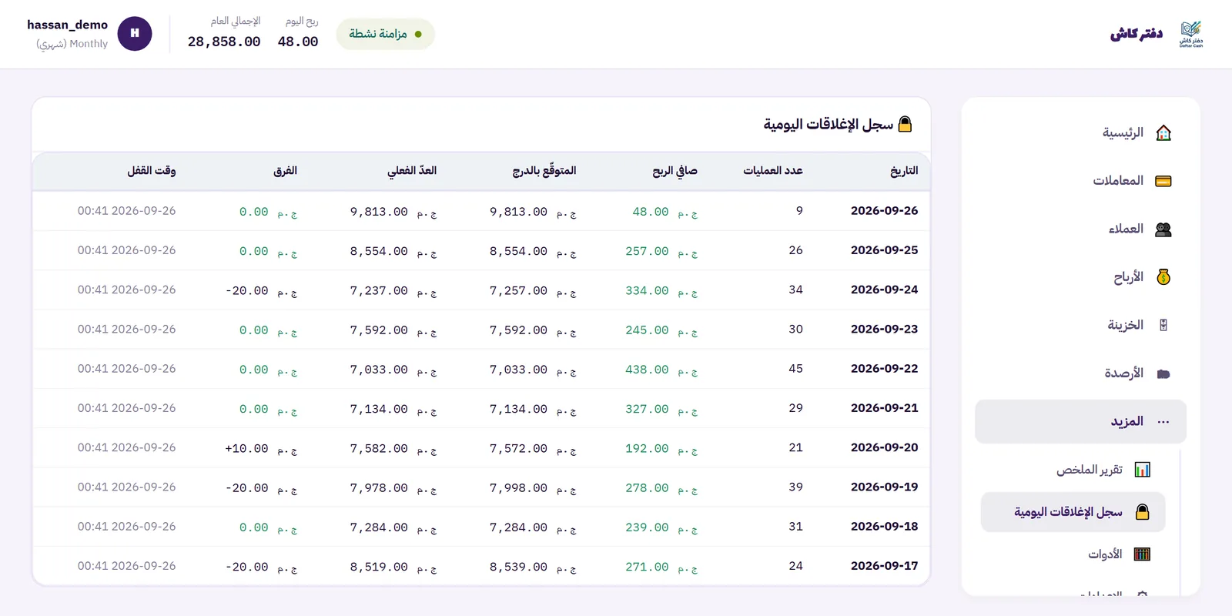Click the الأرباح money bag icon
Image resolution: width=1232 pixels, height=616 pixels.
pos(1163,277)
